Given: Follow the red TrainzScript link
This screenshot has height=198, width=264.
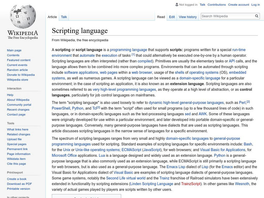Looking at the screenshot, I should click(x=191, y=184).
